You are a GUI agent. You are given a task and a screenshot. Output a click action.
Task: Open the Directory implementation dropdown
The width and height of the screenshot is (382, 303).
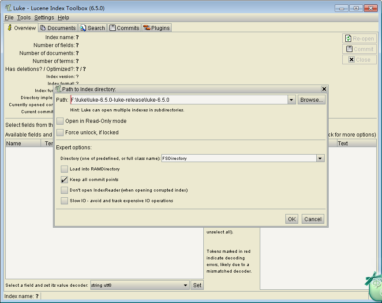[x=320, y=158]
